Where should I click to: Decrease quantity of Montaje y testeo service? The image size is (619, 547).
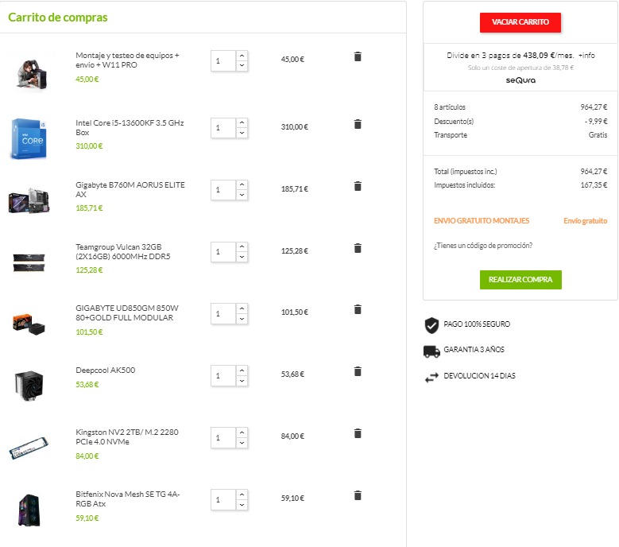242,66
